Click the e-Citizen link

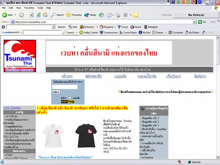click(12, 116)
